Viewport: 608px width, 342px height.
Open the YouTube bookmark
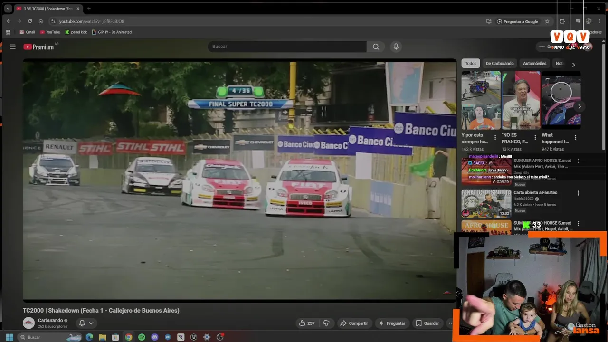(50, 32)
